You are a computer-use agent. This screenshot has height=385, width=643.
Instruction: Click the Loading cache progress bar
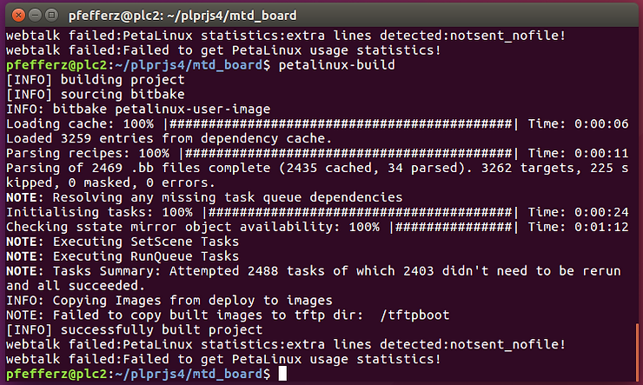tap(341, 123)
